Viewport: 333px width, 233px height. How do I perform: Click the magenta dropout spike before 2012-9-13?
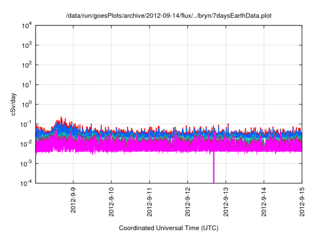point(213,169)
